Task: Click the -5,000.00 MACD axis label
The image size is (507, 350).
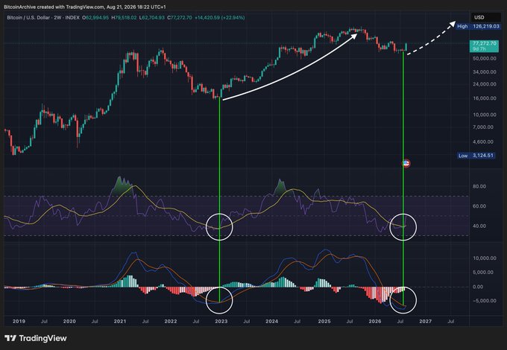Action: 483,301
